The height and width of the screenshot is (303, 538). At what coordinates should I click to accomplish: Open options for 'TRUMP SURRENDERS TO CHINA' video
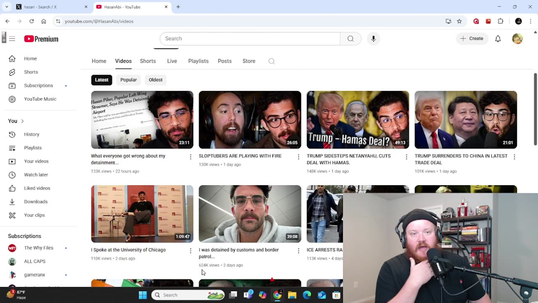coord(514,157)
